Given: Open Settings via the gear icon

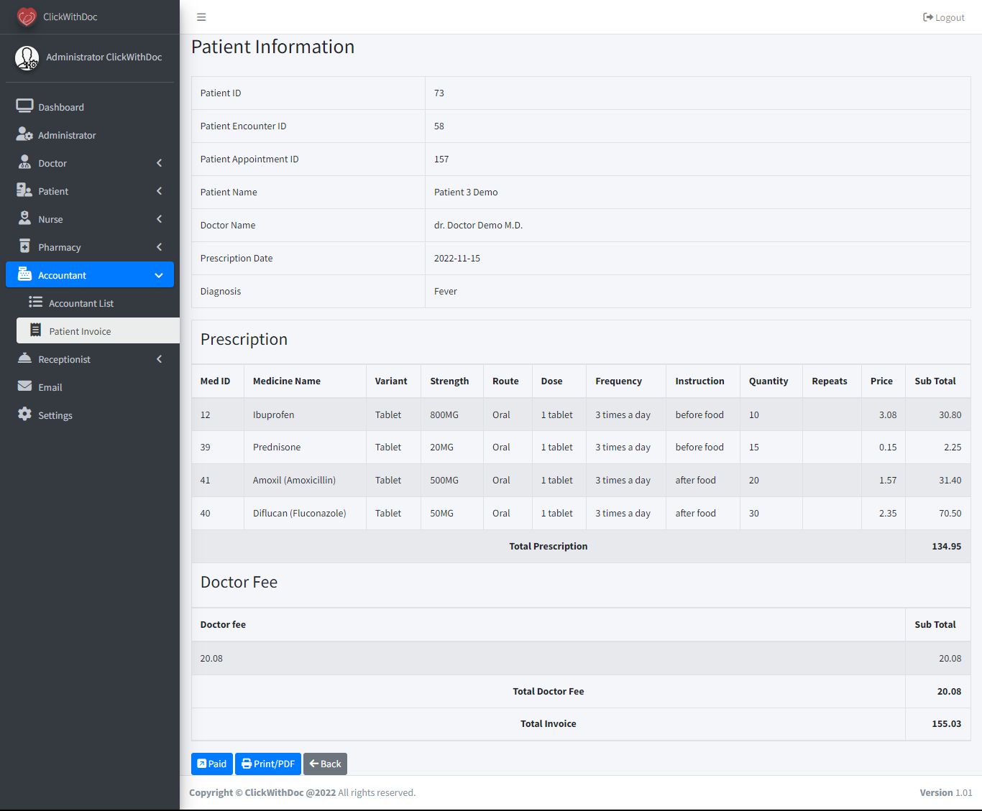Looking at the screenshot, I should 24,414.
